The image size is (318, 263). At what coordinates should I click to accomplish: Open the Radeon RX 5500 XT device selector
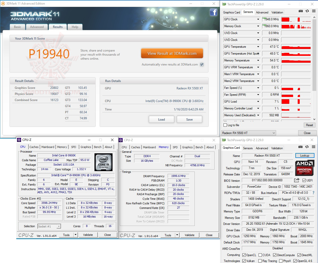click(x=248, y=133)
